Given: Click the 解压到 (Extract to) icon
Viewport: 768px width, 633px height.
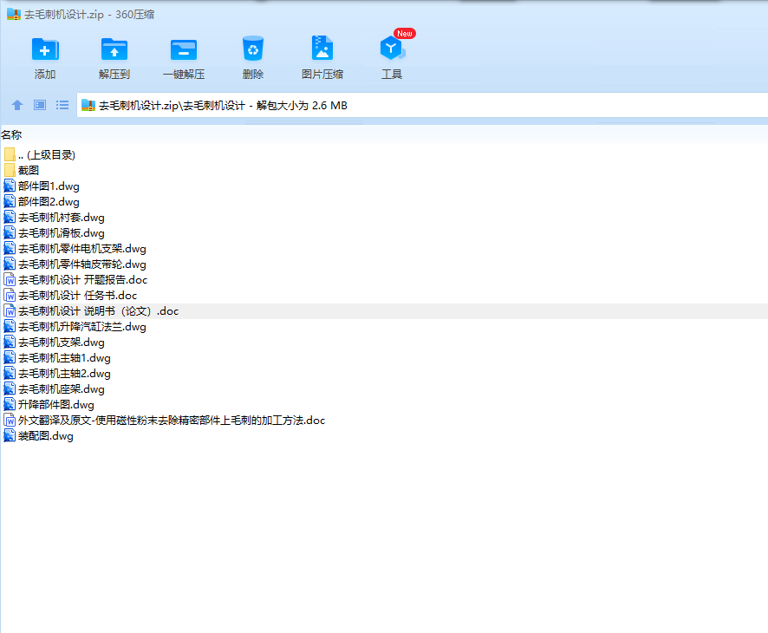Looking at the screenshot, I should coord(114,49).
